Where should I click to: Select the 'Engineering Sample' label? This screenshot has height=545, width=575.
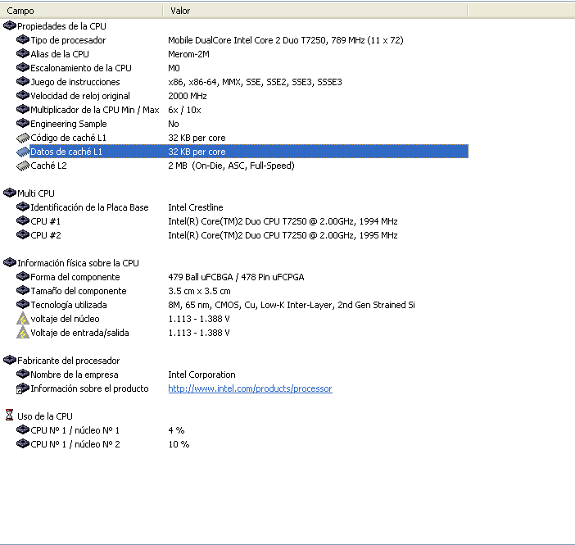pos(69,124)
